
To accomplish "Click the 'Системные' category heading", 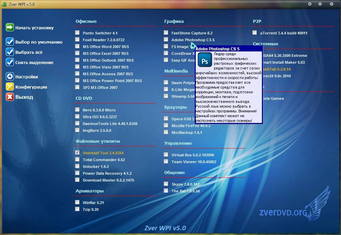I will click(x=266, y=44).
